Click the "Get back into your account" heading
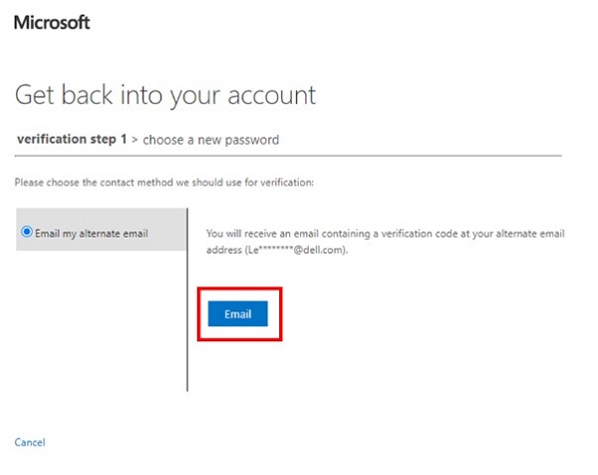This screenshot has width=598, height=475. pos(165,95)
